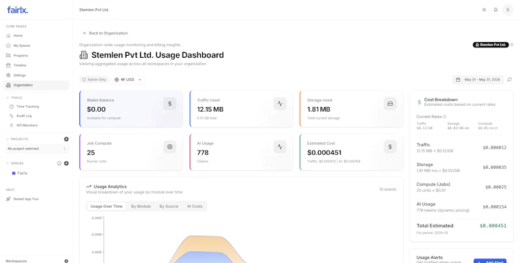Click the 1.81 MB storage value
The image size is (520, 263).
(x=318, y=109)
